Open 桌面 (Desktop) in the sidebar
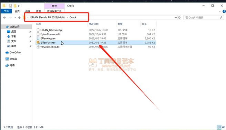This screenshot has width=226, height=130. [x=14, y=32]
